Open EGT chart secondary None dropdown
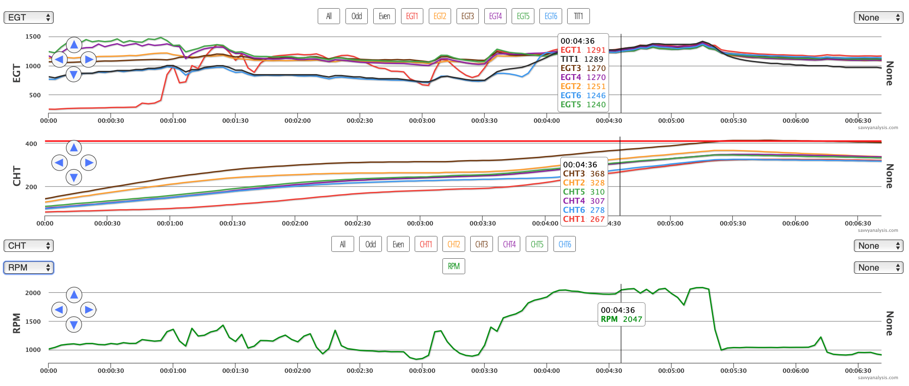Image resolution: width=909 pixels, height=386 pixels. pos(879,17)
